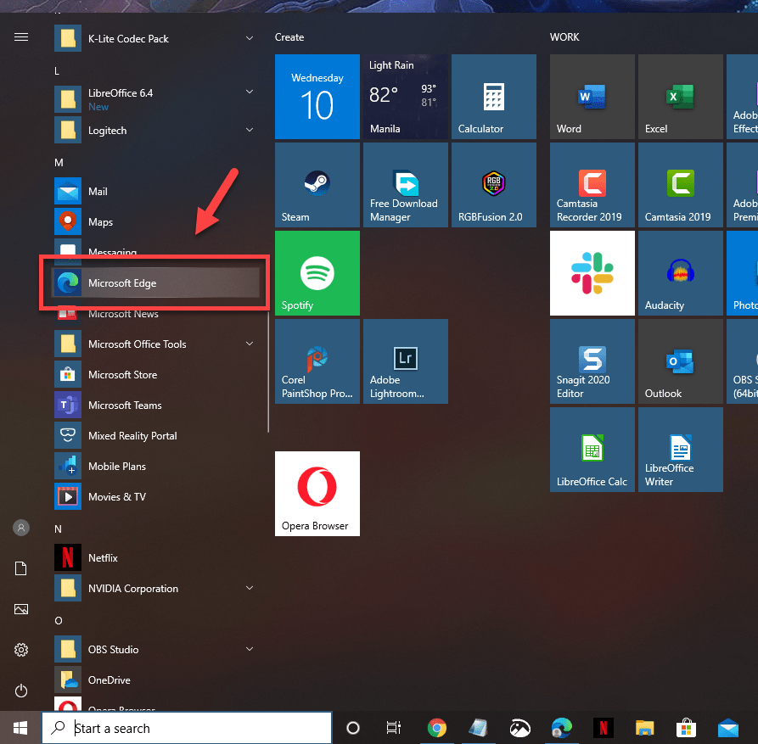The width and height of the screenshot is (758, 744).
Task: Launch Movies & TV app
Action: point(155,496)
